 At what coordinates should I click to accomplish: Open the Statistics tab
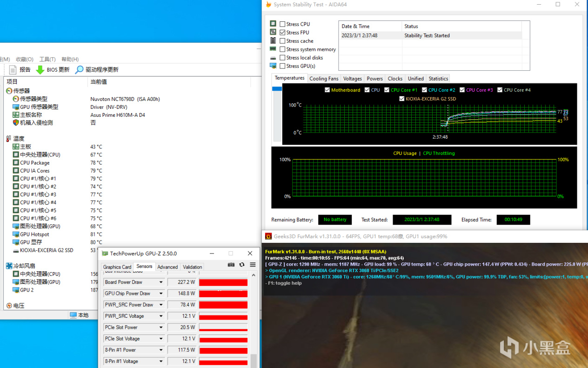(x=438, y=79)
